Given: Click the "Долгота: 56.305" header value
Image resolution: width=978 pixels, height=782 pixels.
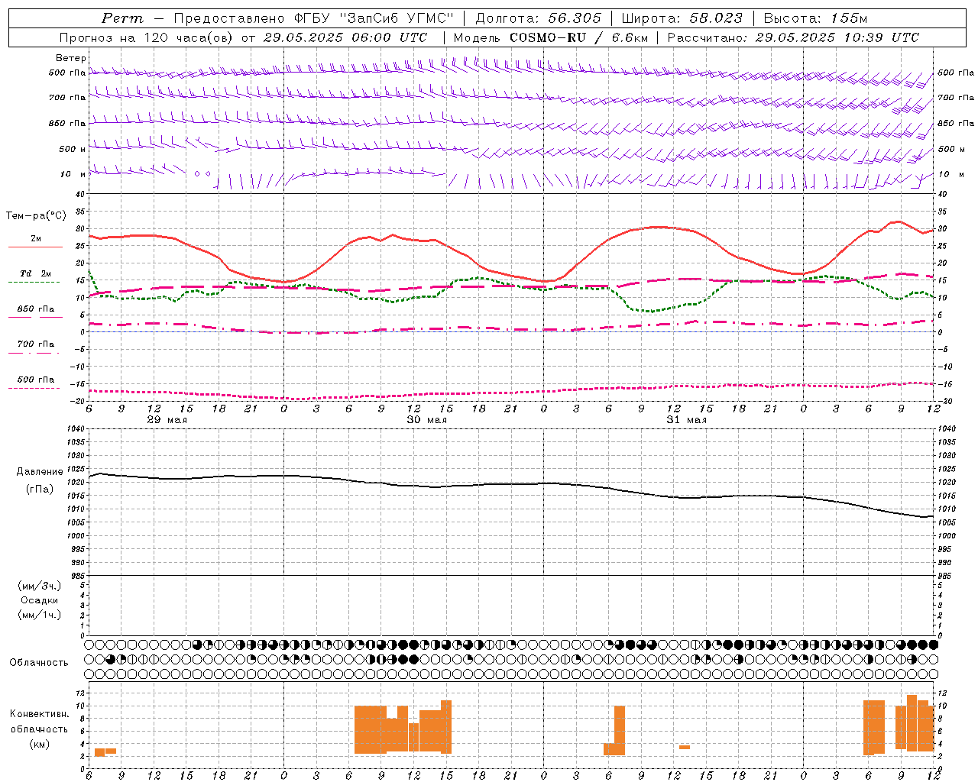Looking at the screenshot, I should [x=539, y=18].
